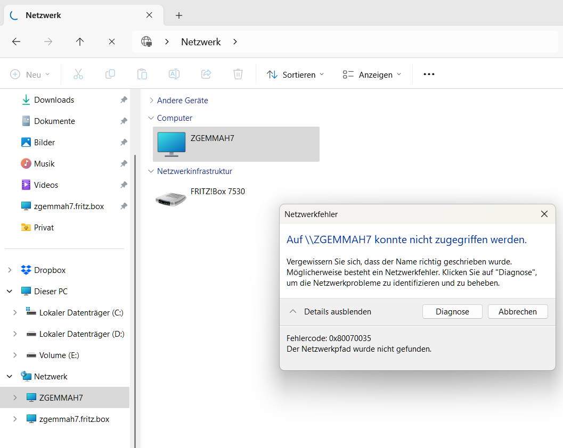The image size is (563, 448).
Task: Open the FRITZ!Box 7530 device
Action: [x=200, y=197]
